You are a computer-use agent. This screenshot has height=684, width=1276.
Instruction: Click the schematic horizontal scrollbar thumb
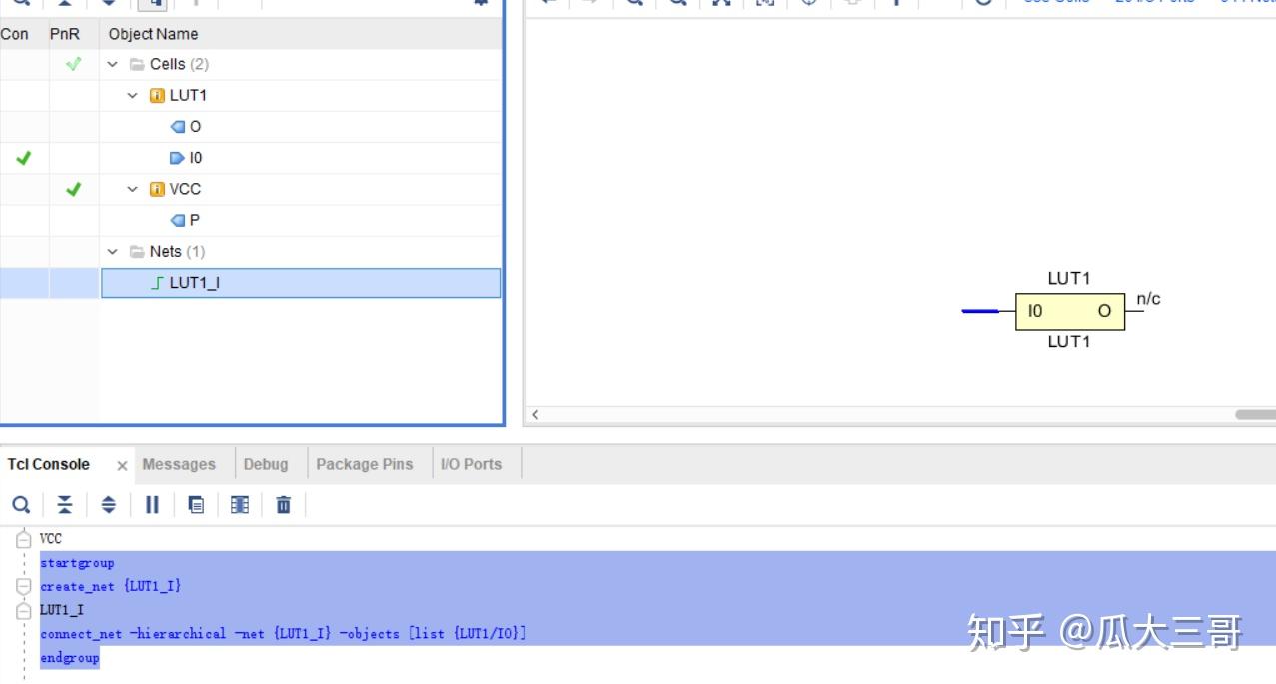click(x=1255, y=415)
